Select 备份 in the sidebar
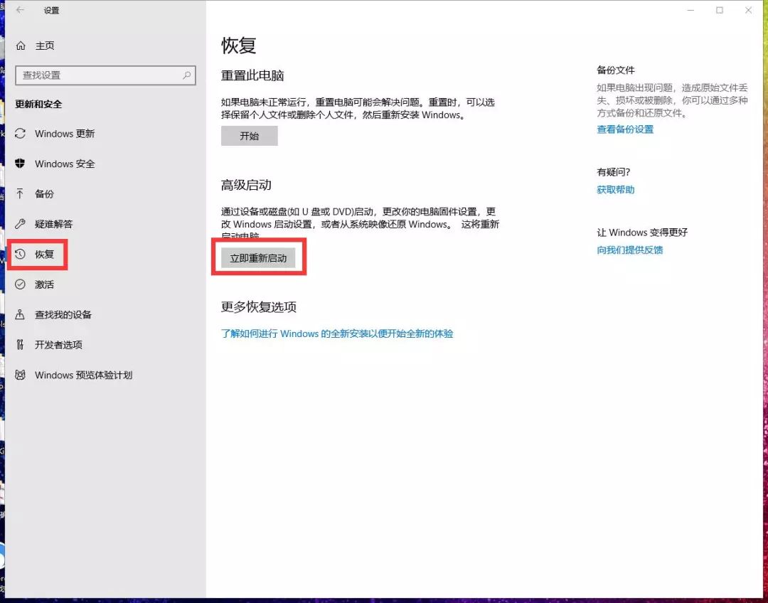The height and width of the screenshot is (603, 768). click(x=44, y=194)
